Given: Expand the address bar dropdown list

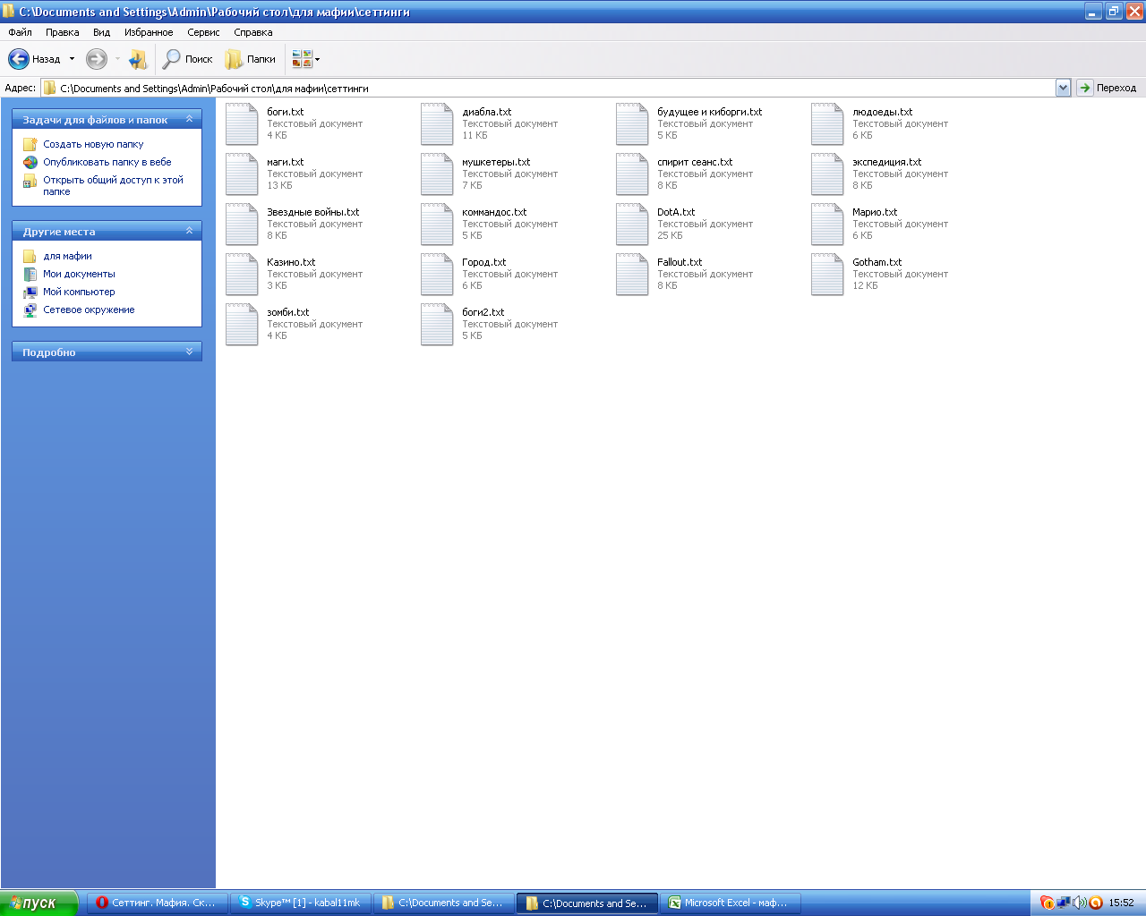Looking at the screenshot, I should point(1063,88).
